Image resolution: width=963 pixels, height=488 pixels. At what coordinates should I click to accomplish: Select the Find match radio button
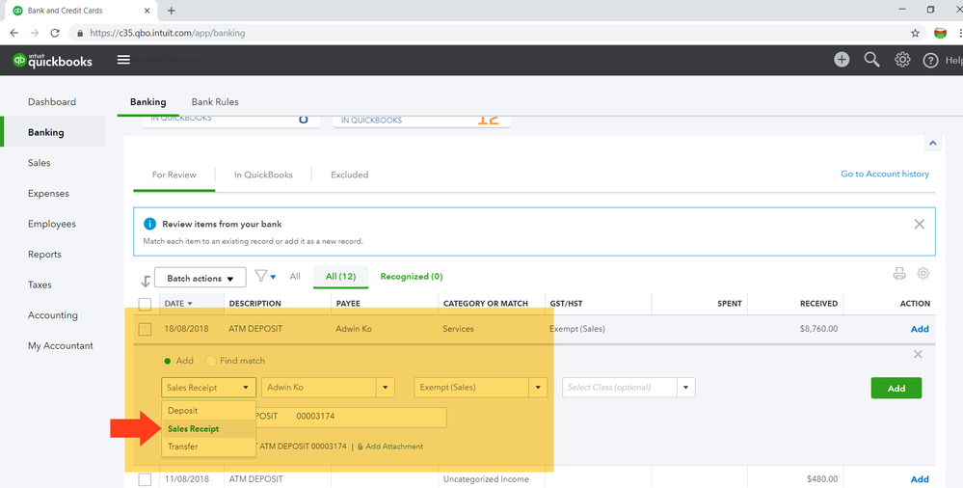click(x=211, y=361)
